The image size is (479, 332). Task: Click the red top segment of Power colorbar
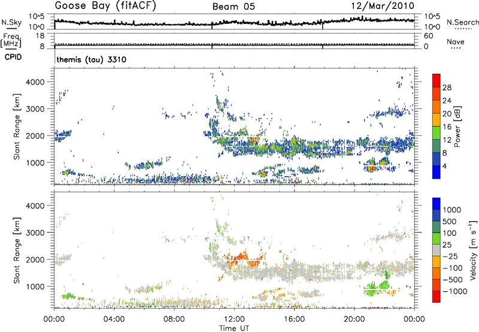point(436,81)
